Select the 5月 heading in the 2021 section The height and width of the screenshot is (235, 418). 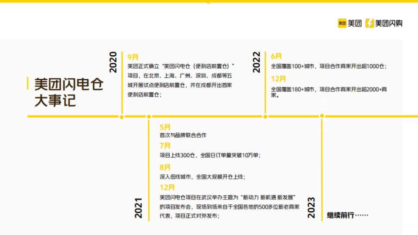[165, 127]
